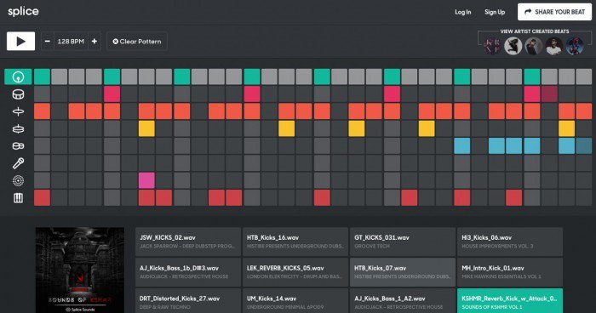Open the KRNE artist beat avatar
596x313 pixels.
coord(492,46)
